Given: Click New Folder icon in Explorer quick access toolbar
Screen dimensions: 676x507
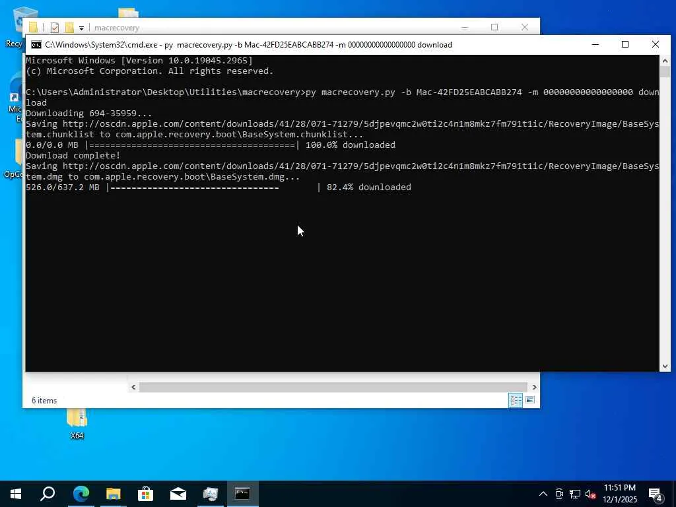Looking at the screenshot, I should [x=69, y=28].
